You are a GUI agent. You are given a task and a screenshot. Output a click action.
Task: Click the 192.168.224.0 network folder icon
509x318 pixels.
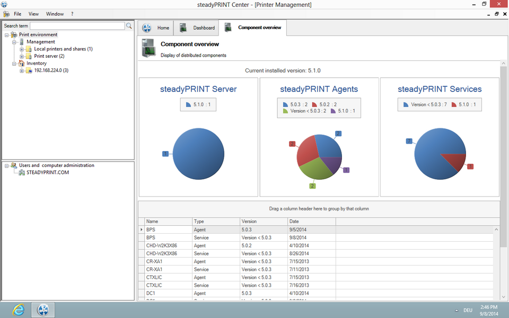29,70
